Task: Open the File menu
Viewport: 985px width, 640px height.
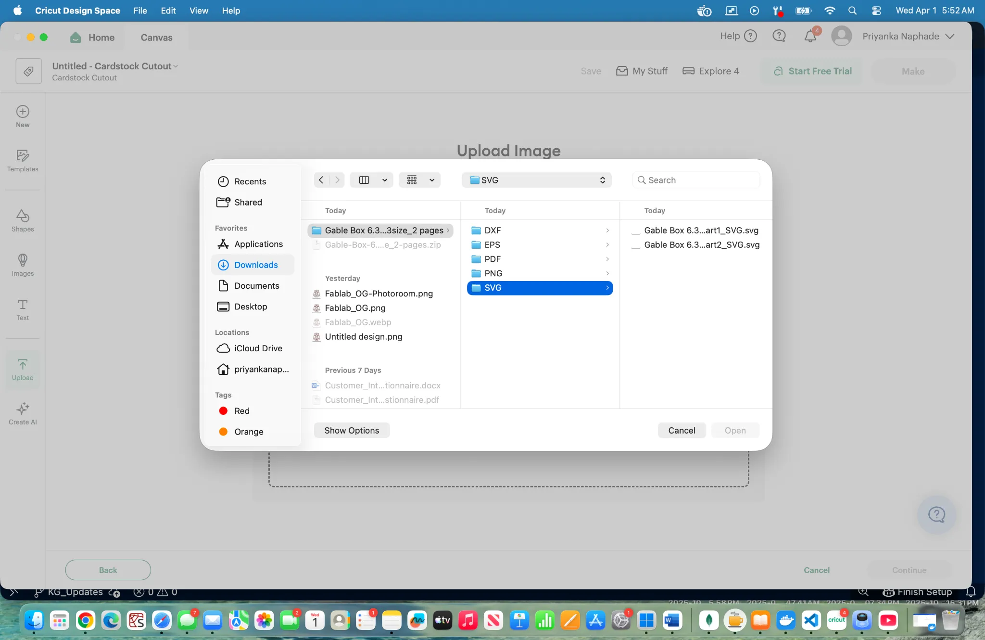Action: pyautogui.click(x=140, y=11)
